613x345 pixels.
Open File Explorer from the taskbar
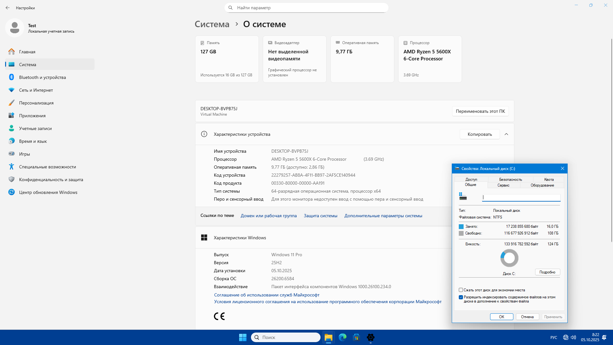(x=328, y=337)
